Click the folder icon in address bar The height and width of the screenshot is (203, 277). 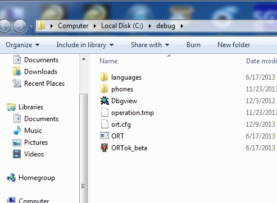click(x=41, y=25)
